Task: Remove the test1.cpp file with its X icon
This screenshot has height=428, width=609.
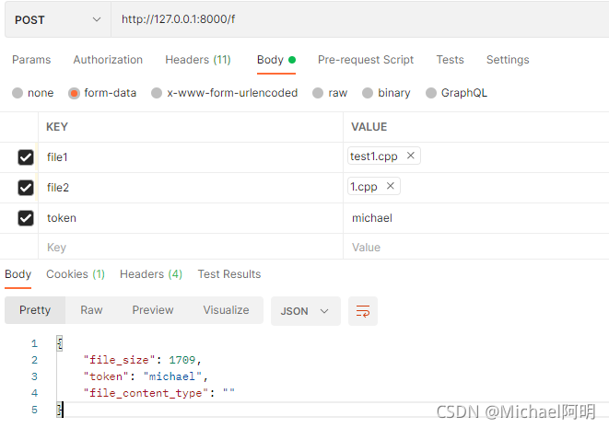Action: point(410,156)
